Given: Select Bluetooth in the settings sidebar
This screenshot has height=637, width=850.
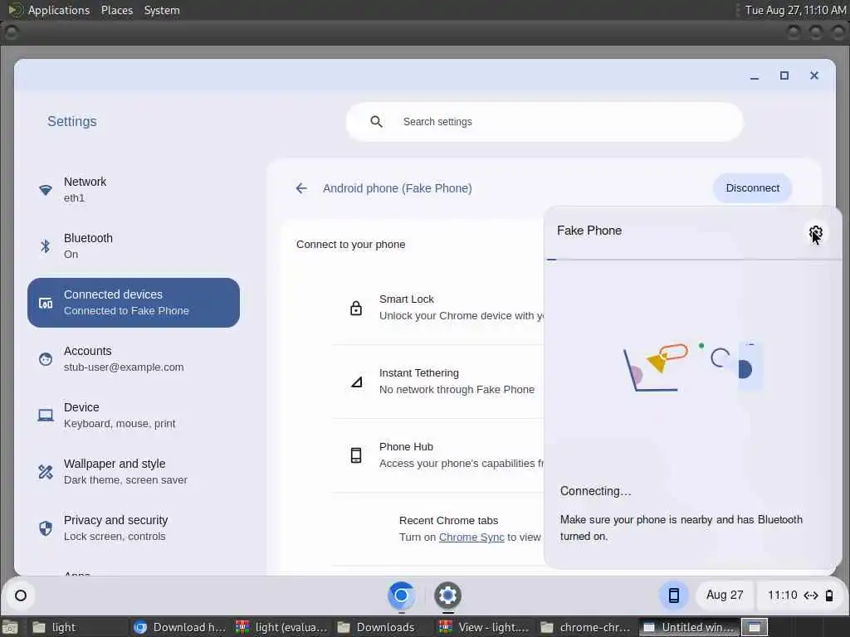Looking at the screenshot, I should (134, 246).
